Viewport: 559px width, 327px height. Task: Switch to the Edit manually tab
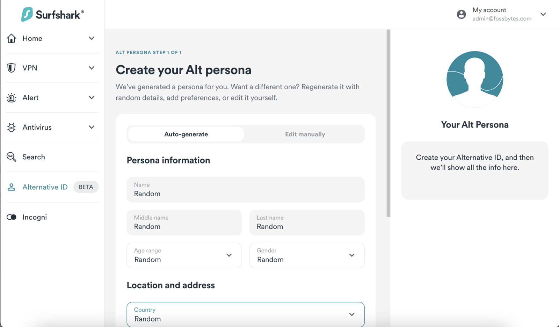point(305,134)
